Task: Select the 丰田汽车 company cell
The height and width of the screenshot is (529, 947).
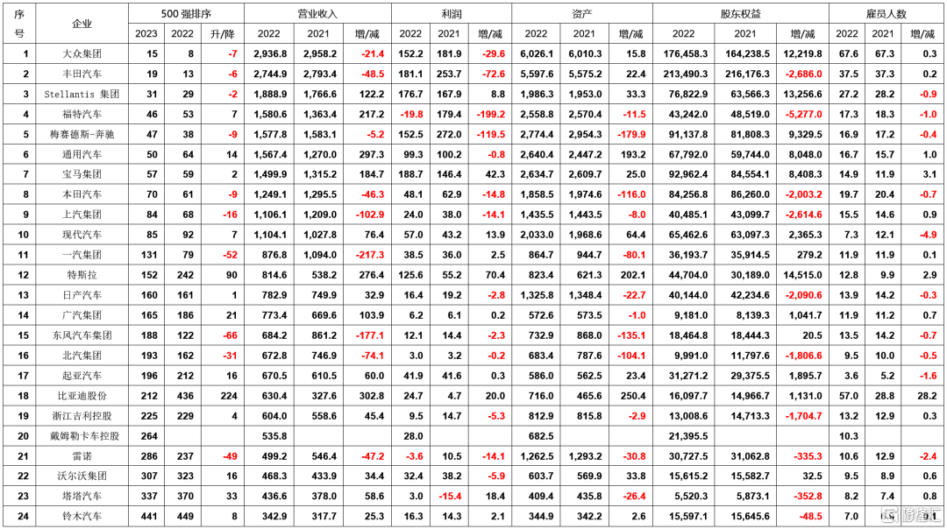Action: (x=82, y=74)
